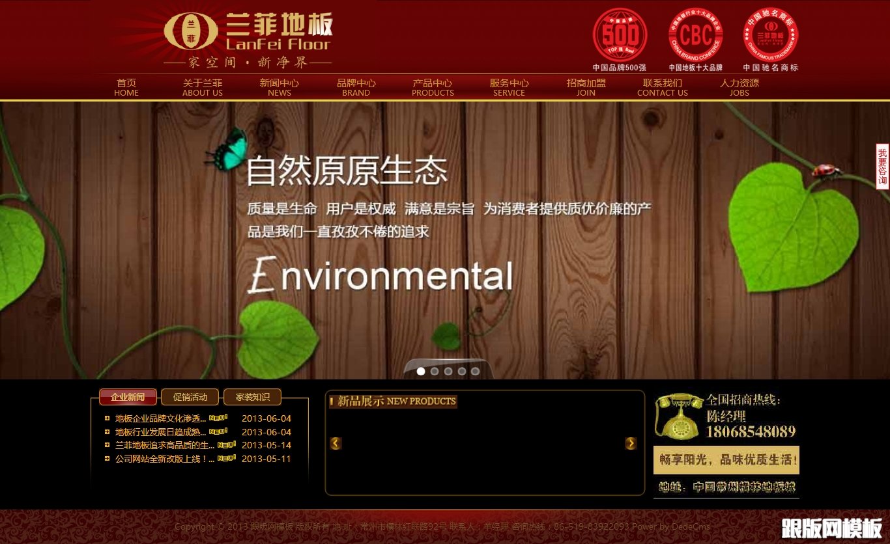Open 关于兰菲 ABOUT US menu
Screen dimensions: 890x544
point(203,87)
